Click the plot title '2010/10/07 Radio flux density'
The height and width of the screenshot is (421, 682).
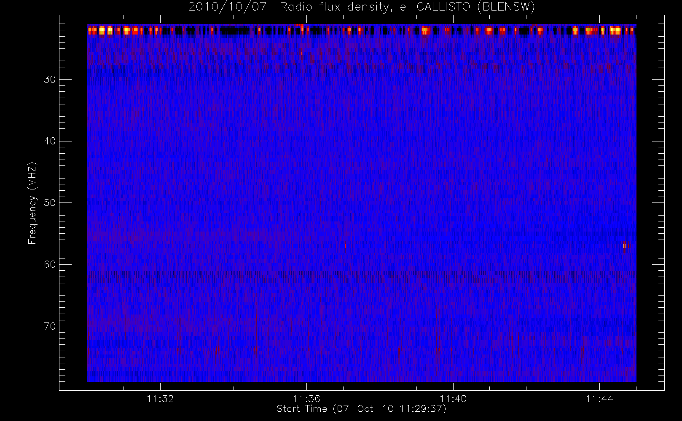point(362,7)
